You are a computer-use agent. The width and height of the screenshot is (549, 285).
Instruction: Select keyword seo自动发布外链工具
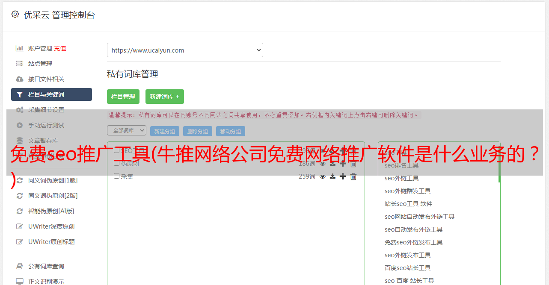pos(414,229)
